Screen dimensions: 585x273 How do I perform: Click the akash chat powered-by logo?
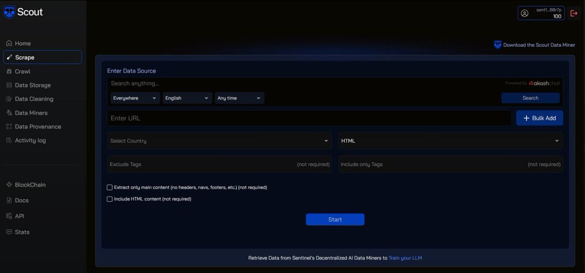pos(544,83)
